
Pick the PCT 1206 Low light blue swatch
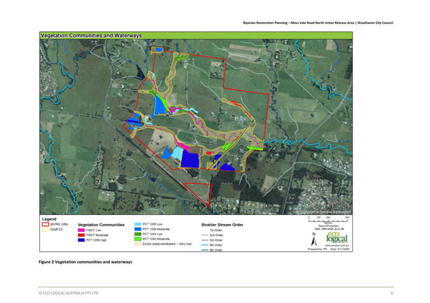pyautogui.click(x=138, y=224)
